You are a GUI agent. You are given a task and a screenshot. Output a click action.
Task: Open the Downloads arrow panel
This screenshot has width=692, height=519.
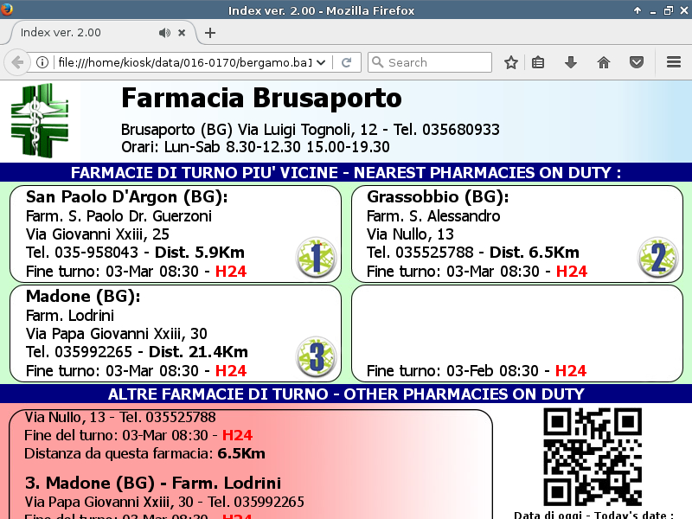pos(570,62)
